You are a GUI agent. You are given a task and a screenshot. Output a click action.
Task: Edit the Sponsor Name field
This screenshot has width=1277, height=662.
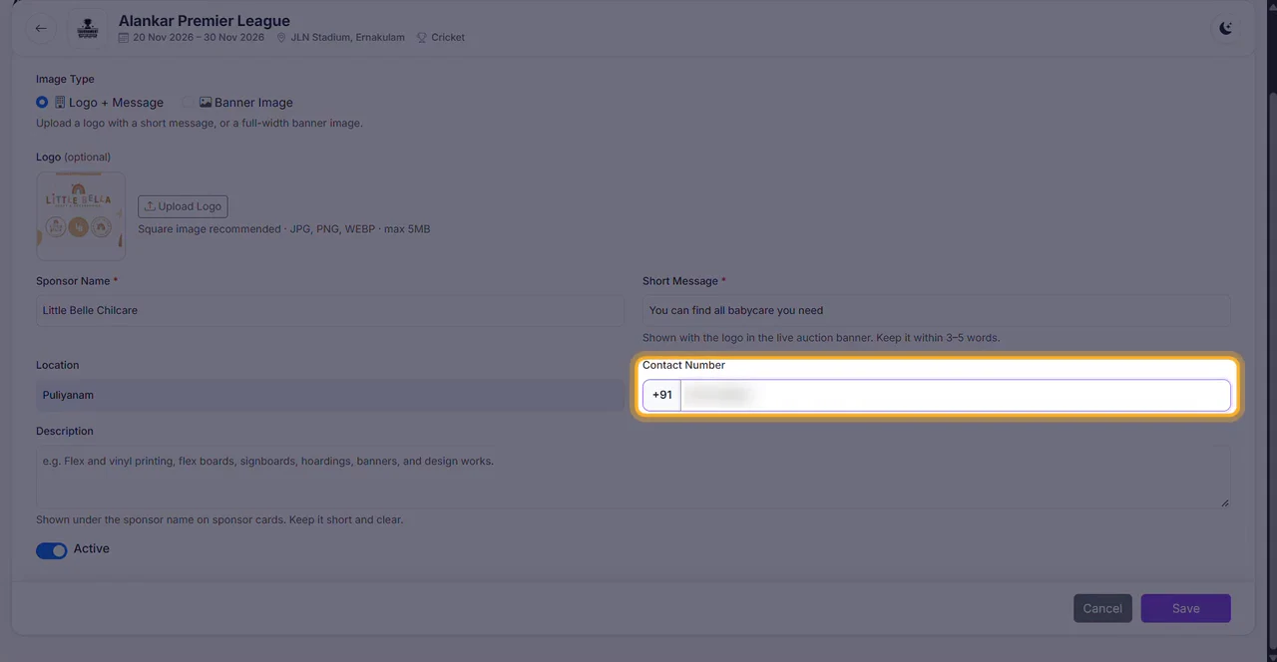coord(330,310)
